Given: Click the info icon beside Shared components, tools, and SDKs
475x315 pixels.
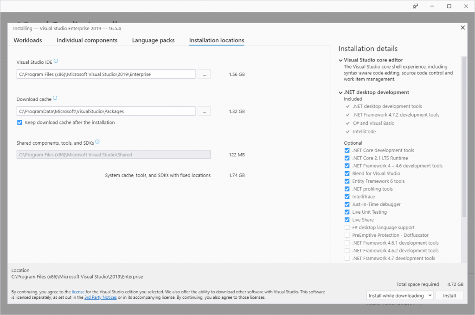Looking at the screenshot, I should pyautogui.click(x=97, y=142).
